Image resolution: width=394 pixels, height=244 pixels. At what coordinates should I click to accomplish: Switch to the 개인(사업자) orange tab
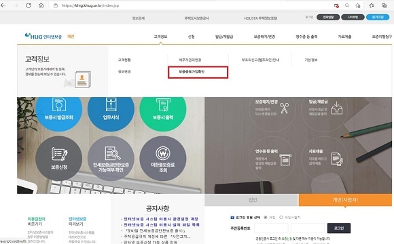click(x=345, y=200)
